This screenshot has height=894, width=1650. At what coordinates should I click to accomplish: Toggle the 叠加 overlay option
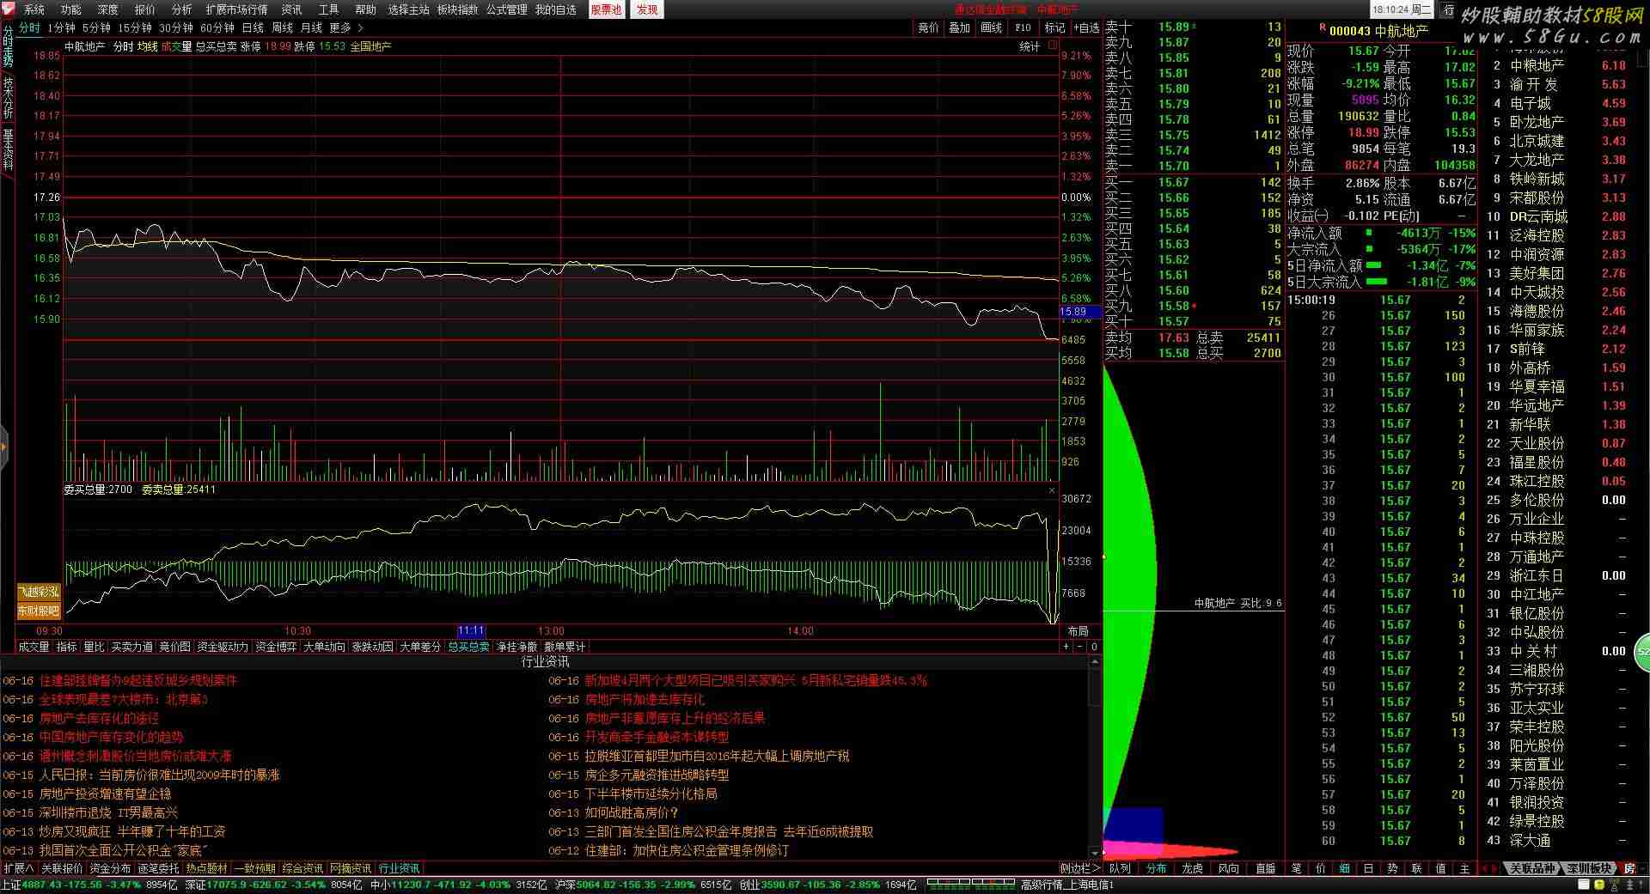(x=959, y=27)
